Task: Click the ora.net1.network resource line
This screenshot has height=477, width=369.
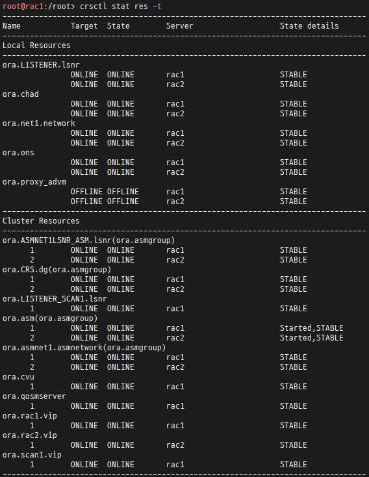Action: pos(39,123)
